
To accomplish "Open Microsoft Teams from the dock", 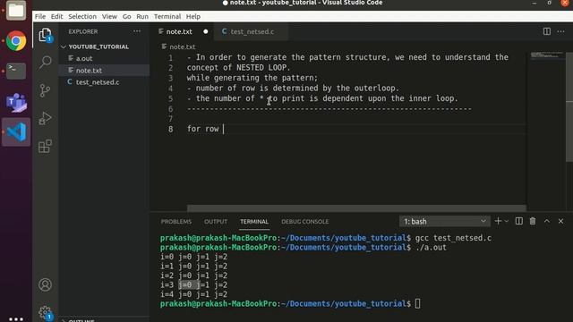I will click(x=16, y=102).
